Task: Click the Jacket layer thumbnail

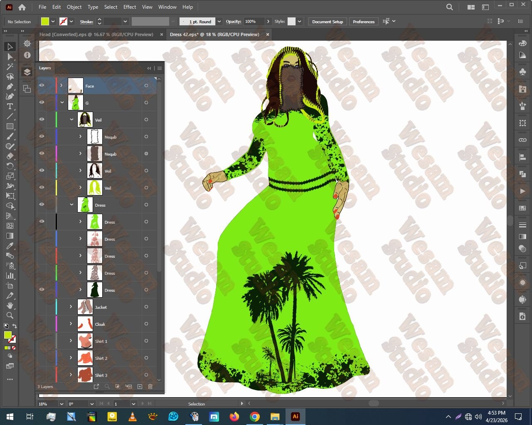Action: click(85, 307)
